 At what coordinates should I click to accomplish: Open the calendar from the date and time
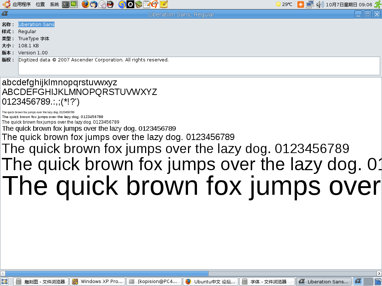tap(349, 4)
